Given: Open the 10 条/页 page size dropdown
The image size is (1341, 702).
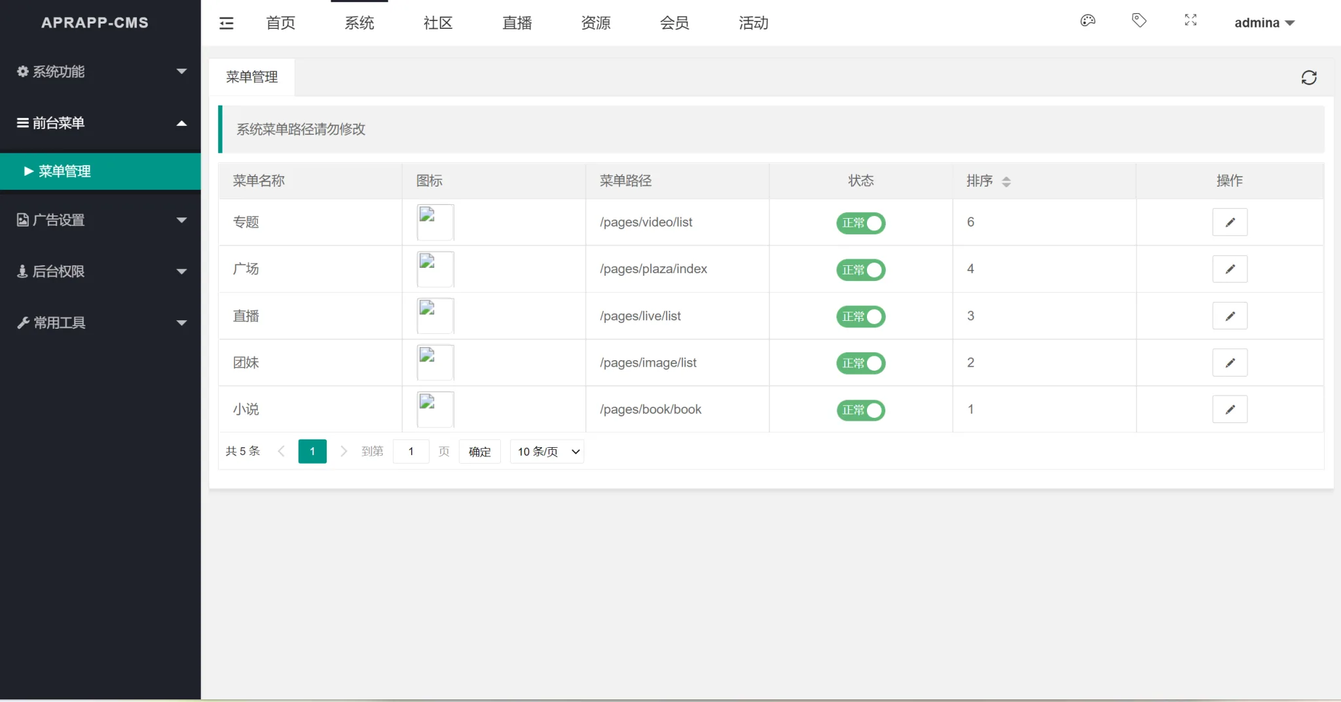Looking at the screenshot, I should [547, 452].
